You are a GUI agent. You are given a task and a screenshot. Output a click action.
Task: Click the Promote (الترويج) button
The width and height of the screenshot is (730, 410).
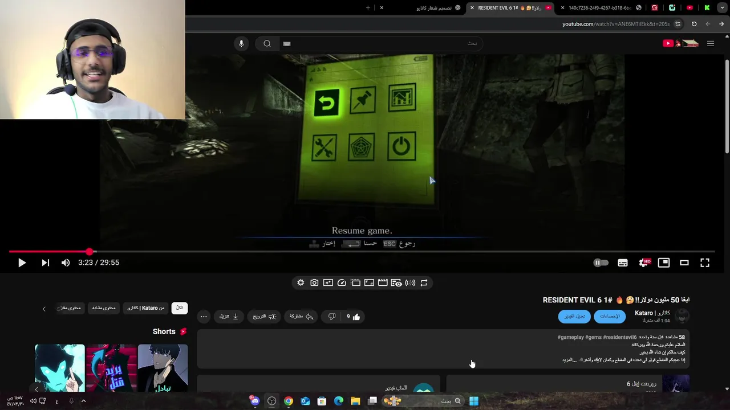(265, 317)
